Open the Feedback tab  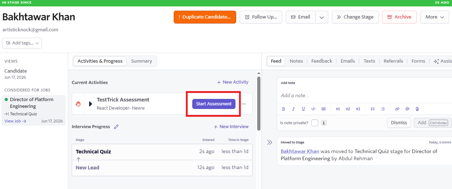point(321,61)
